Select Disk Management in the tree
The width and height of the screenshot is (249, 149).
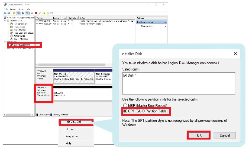(x=22, y=45)
